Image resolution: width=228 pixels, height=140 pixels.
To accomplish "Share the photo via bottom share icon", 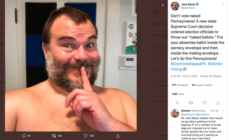I will click(118, 136).
